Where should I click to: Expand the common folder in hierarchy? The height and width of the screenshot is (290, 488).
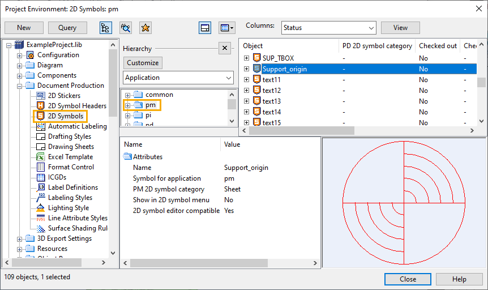click(128, 95)
